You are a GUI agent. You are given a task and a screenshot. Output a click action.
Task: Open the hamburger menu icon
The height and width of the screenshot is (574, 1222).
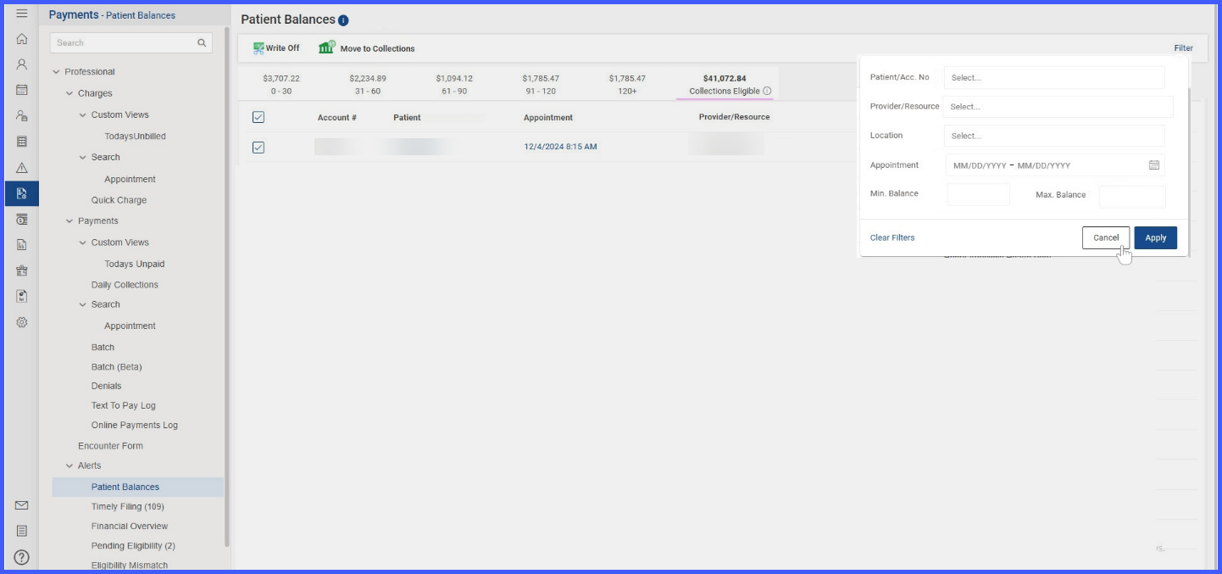[x=22, y=14]
